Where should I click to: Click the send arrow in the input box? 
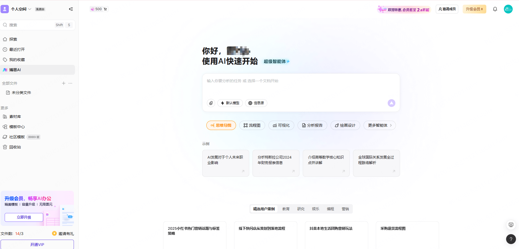tap(391, 103)
